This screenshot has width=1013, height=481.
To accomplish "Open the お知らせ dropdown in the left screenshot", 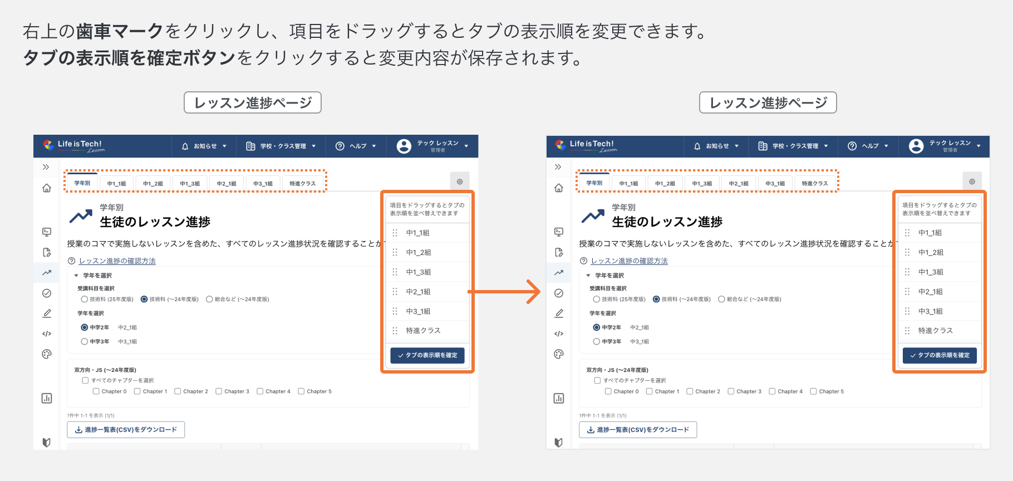I will click(x=204, y=146).
